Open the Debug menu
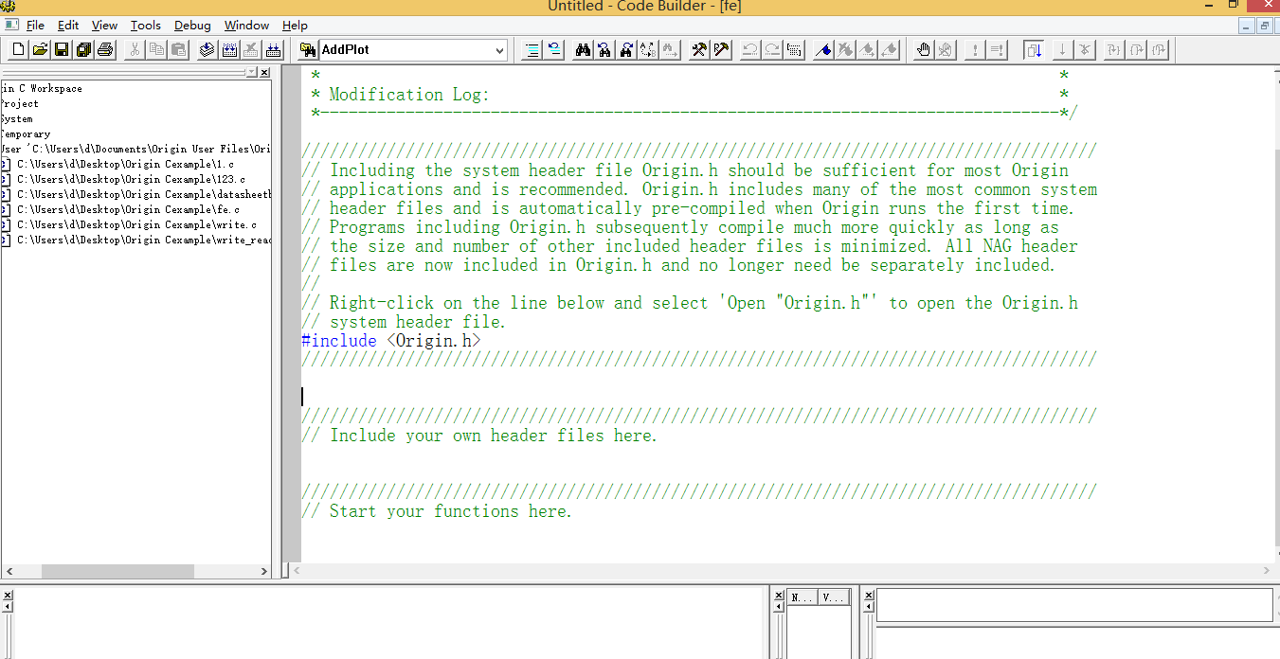 [192, 26]
